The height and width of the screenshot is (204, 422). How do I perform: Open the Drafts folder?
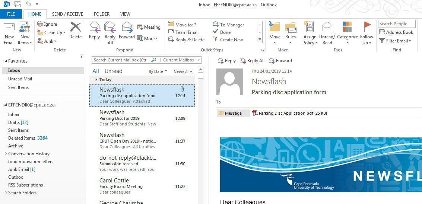[x=18, y=122]
